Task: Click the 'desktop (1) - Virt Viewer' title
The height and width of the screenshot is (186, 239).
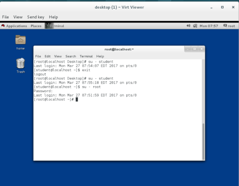Action: 119,7
